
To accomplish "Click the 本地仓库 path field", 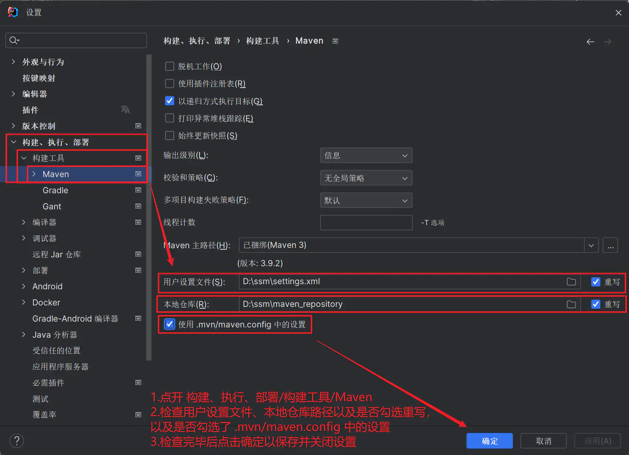I will pos(410,304).
